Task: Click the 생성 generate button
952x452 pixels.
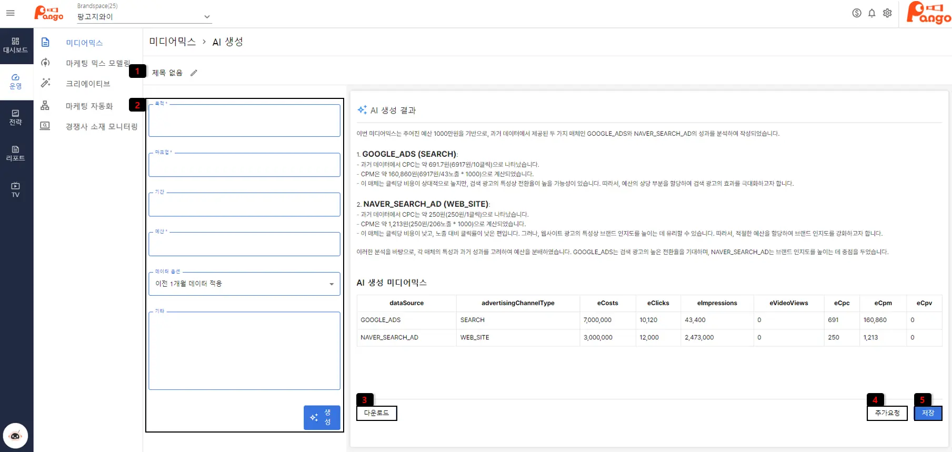Action: point(322,417)
